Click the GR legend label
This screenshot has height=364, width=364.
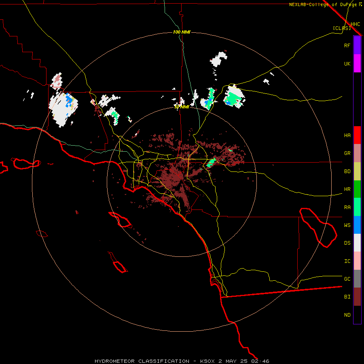tap(347, 153)
